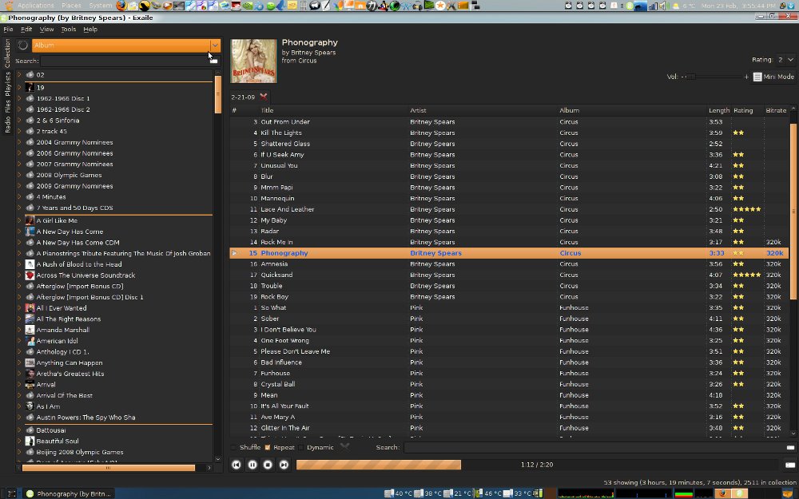The width and height of the screenshot is (799, 499).
Task: Switch to the Files side tab
Action: click(x=7, y=106)
